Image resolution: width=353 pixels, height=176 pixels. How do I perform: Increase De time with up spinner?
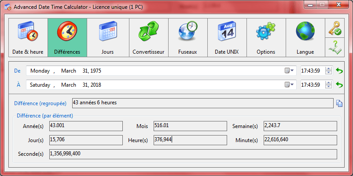329,69
